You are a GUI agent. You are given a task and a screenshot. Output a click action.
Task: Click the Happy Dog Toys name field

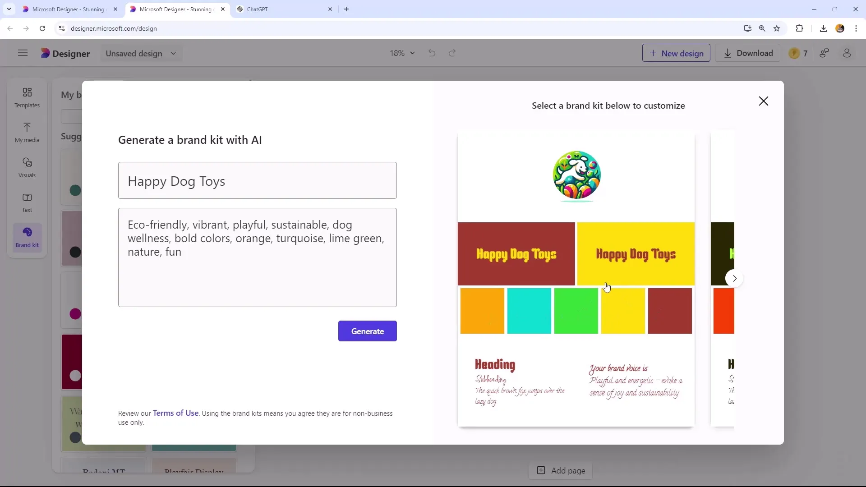click(258, 180)
